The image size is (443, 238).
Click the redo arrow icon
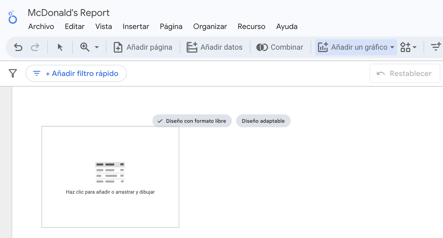35,47
